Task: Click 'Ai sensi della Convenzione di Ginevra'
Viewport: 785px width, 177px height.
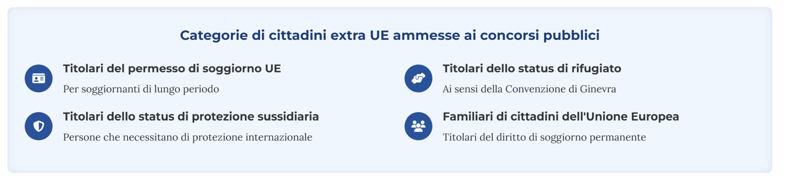Action: [x=529, y=89]
